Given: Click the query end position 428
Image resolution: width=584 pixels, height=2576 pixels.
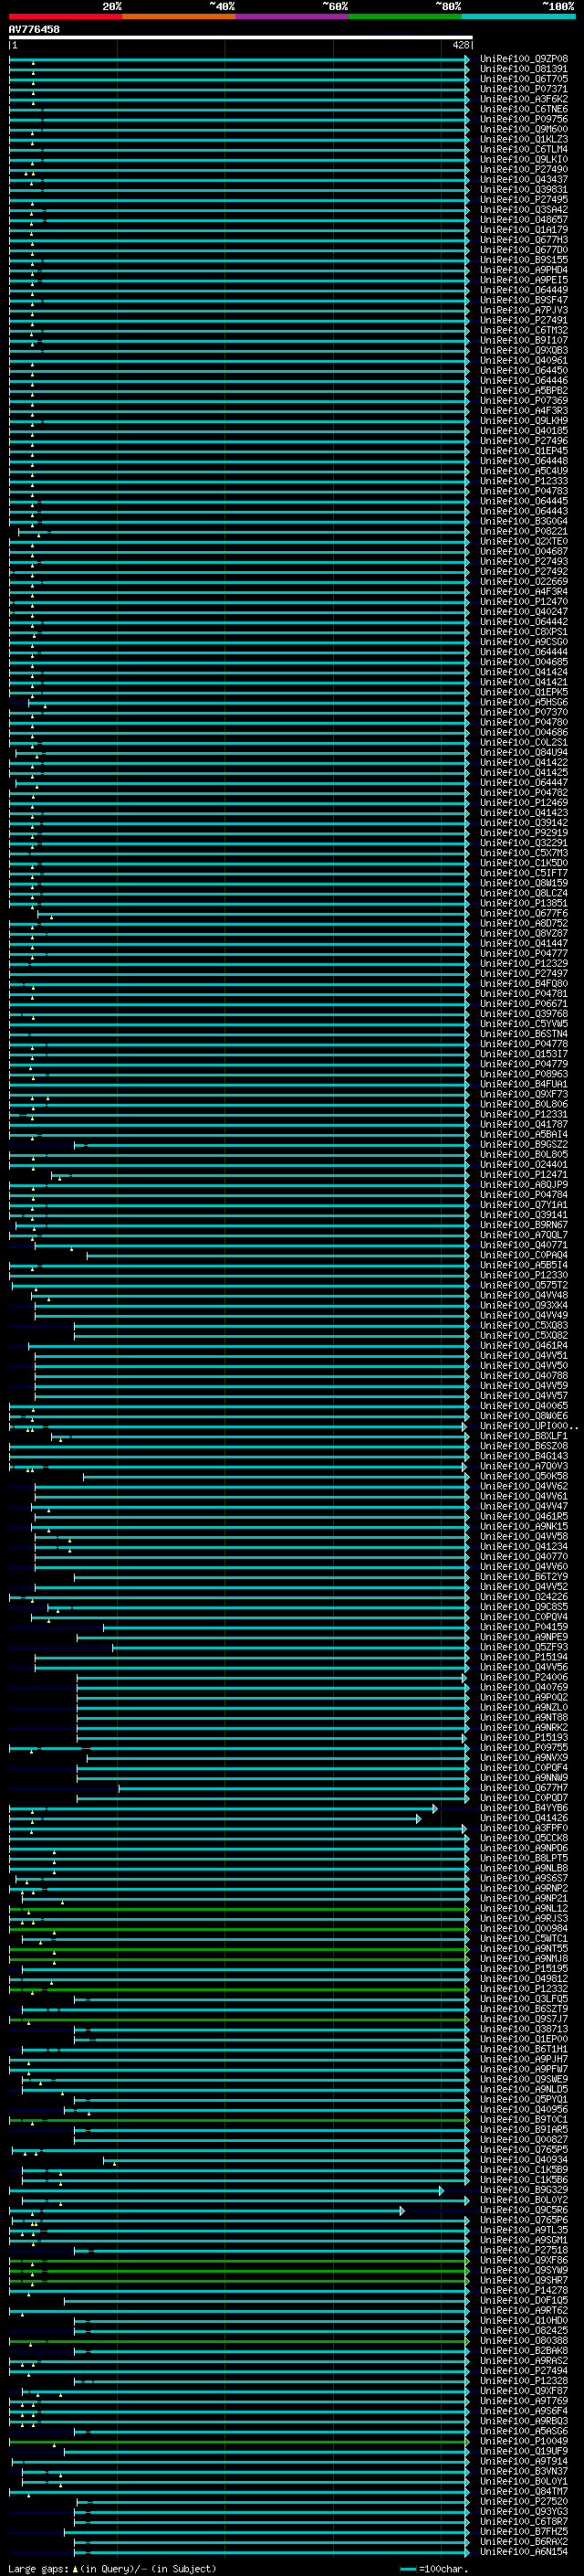Looking at the screenshot, I should pyautogui.click(x=460, y=45).
